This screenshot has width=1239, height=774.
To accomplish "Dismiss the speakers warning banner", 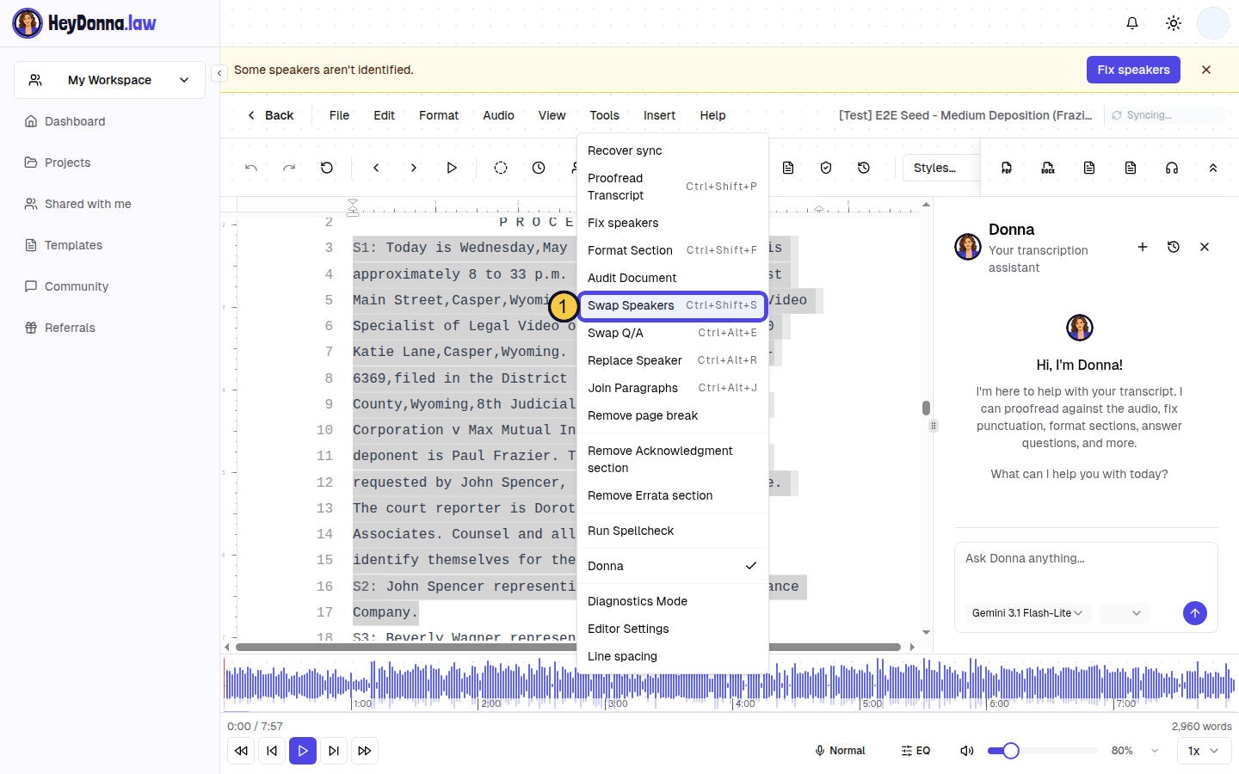I will 1206,70.
